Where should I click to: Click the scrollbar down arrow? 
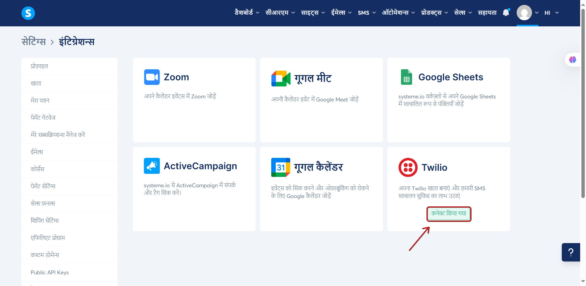pyautogui.click(x=583, y=281)
